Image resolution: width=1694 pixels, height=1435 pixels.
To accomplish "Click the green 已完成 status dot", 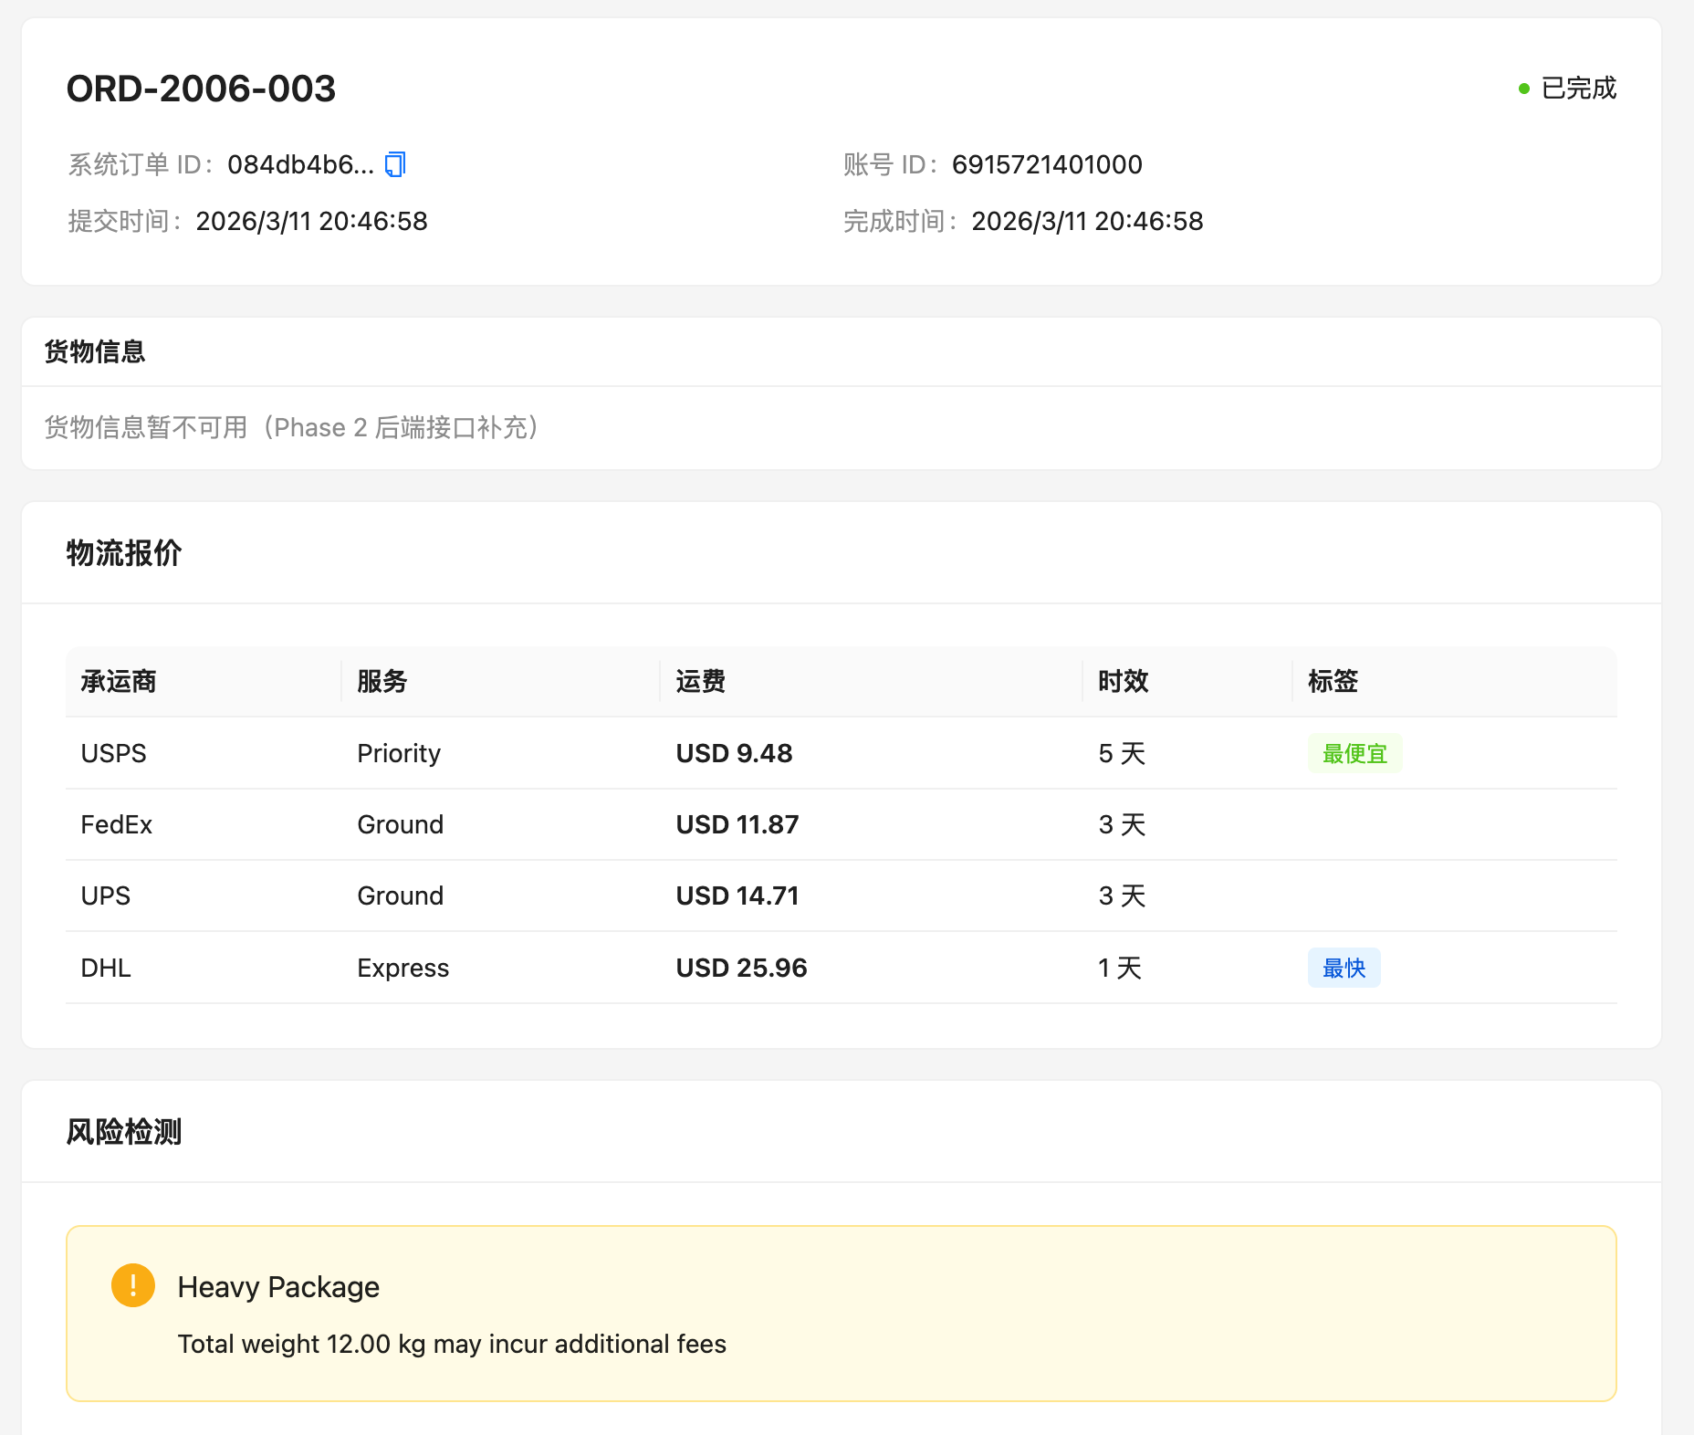I will point(1523,89).
